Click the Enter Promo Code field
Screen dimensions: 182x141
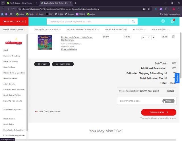coord(140,101)
